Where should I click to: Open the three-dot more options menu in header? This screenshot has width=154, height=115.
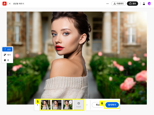[108, 4]
